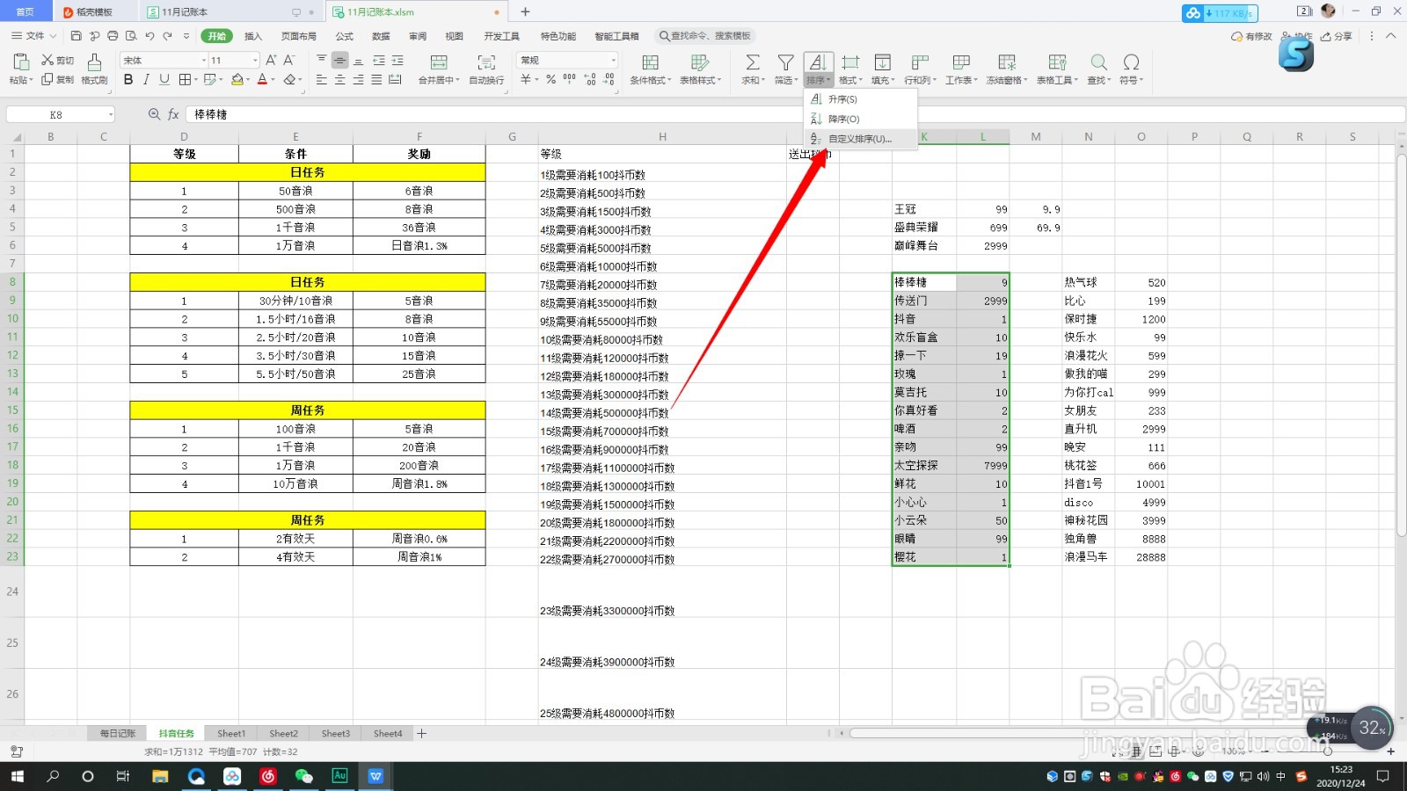Click the WeChat icon in the taskbar
Viewport: 1407px width, 791px height.
[x=304, y=776]
